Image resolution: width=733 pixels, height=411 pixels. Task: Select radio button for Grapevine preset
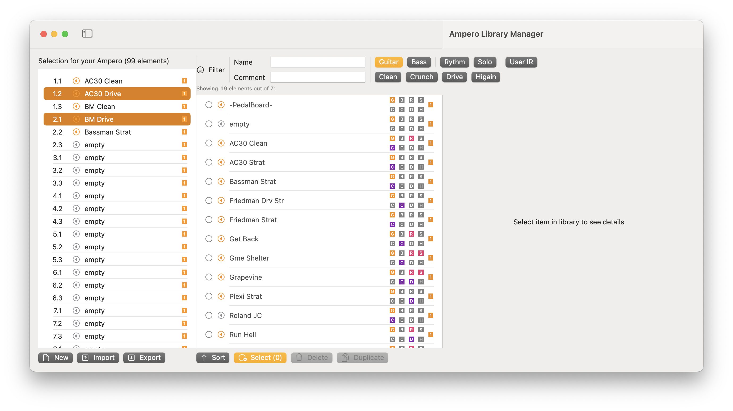(208, 277)
